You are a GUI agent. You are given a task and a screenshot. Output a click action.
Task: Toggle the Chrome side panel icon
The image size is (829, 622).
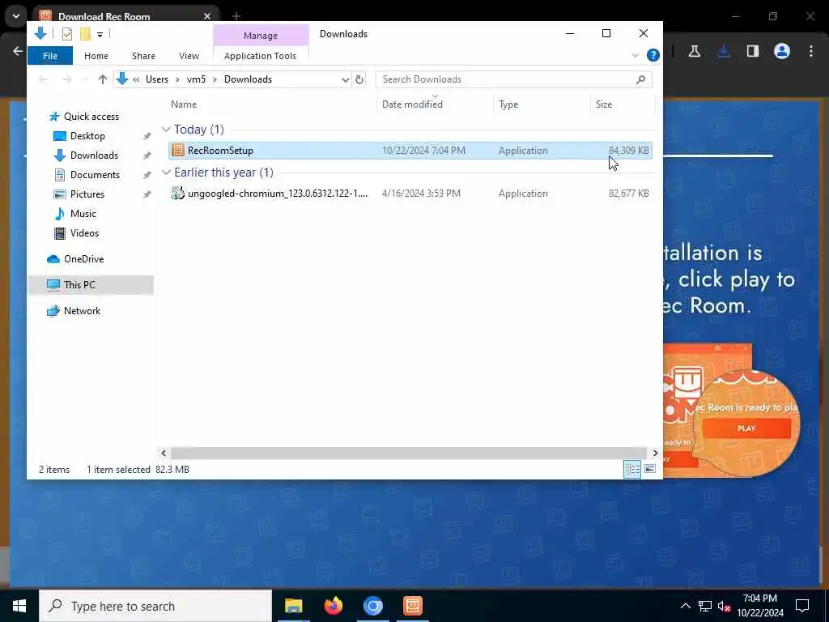pyautogui.click(x=752, y=51)
